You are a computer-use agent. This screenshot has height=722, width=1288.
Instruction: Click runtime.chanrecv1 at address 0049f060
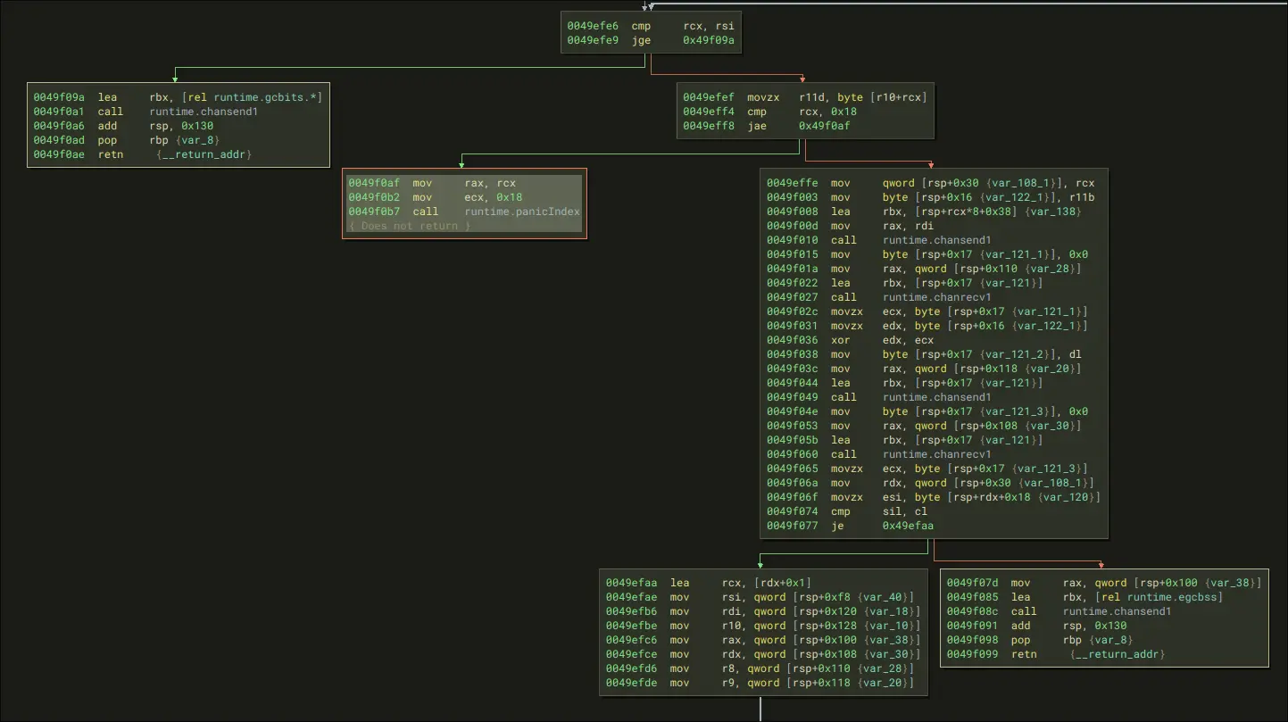tap(936, 454)
